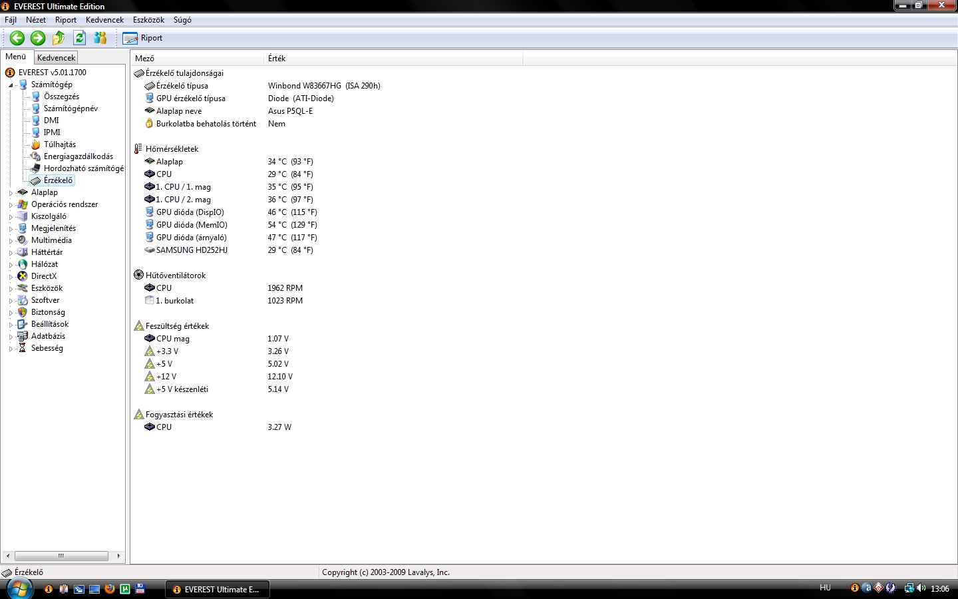The width and height of the screenshot is (958, 599).
Task: Collapse the Számítógép tree node
Action: (11, 85)
